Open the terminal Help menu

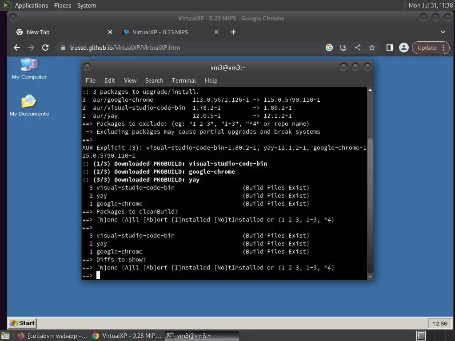[211, 81]
